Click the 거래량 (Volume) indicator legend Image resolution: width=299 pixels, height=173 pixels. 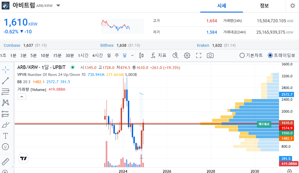32,90
